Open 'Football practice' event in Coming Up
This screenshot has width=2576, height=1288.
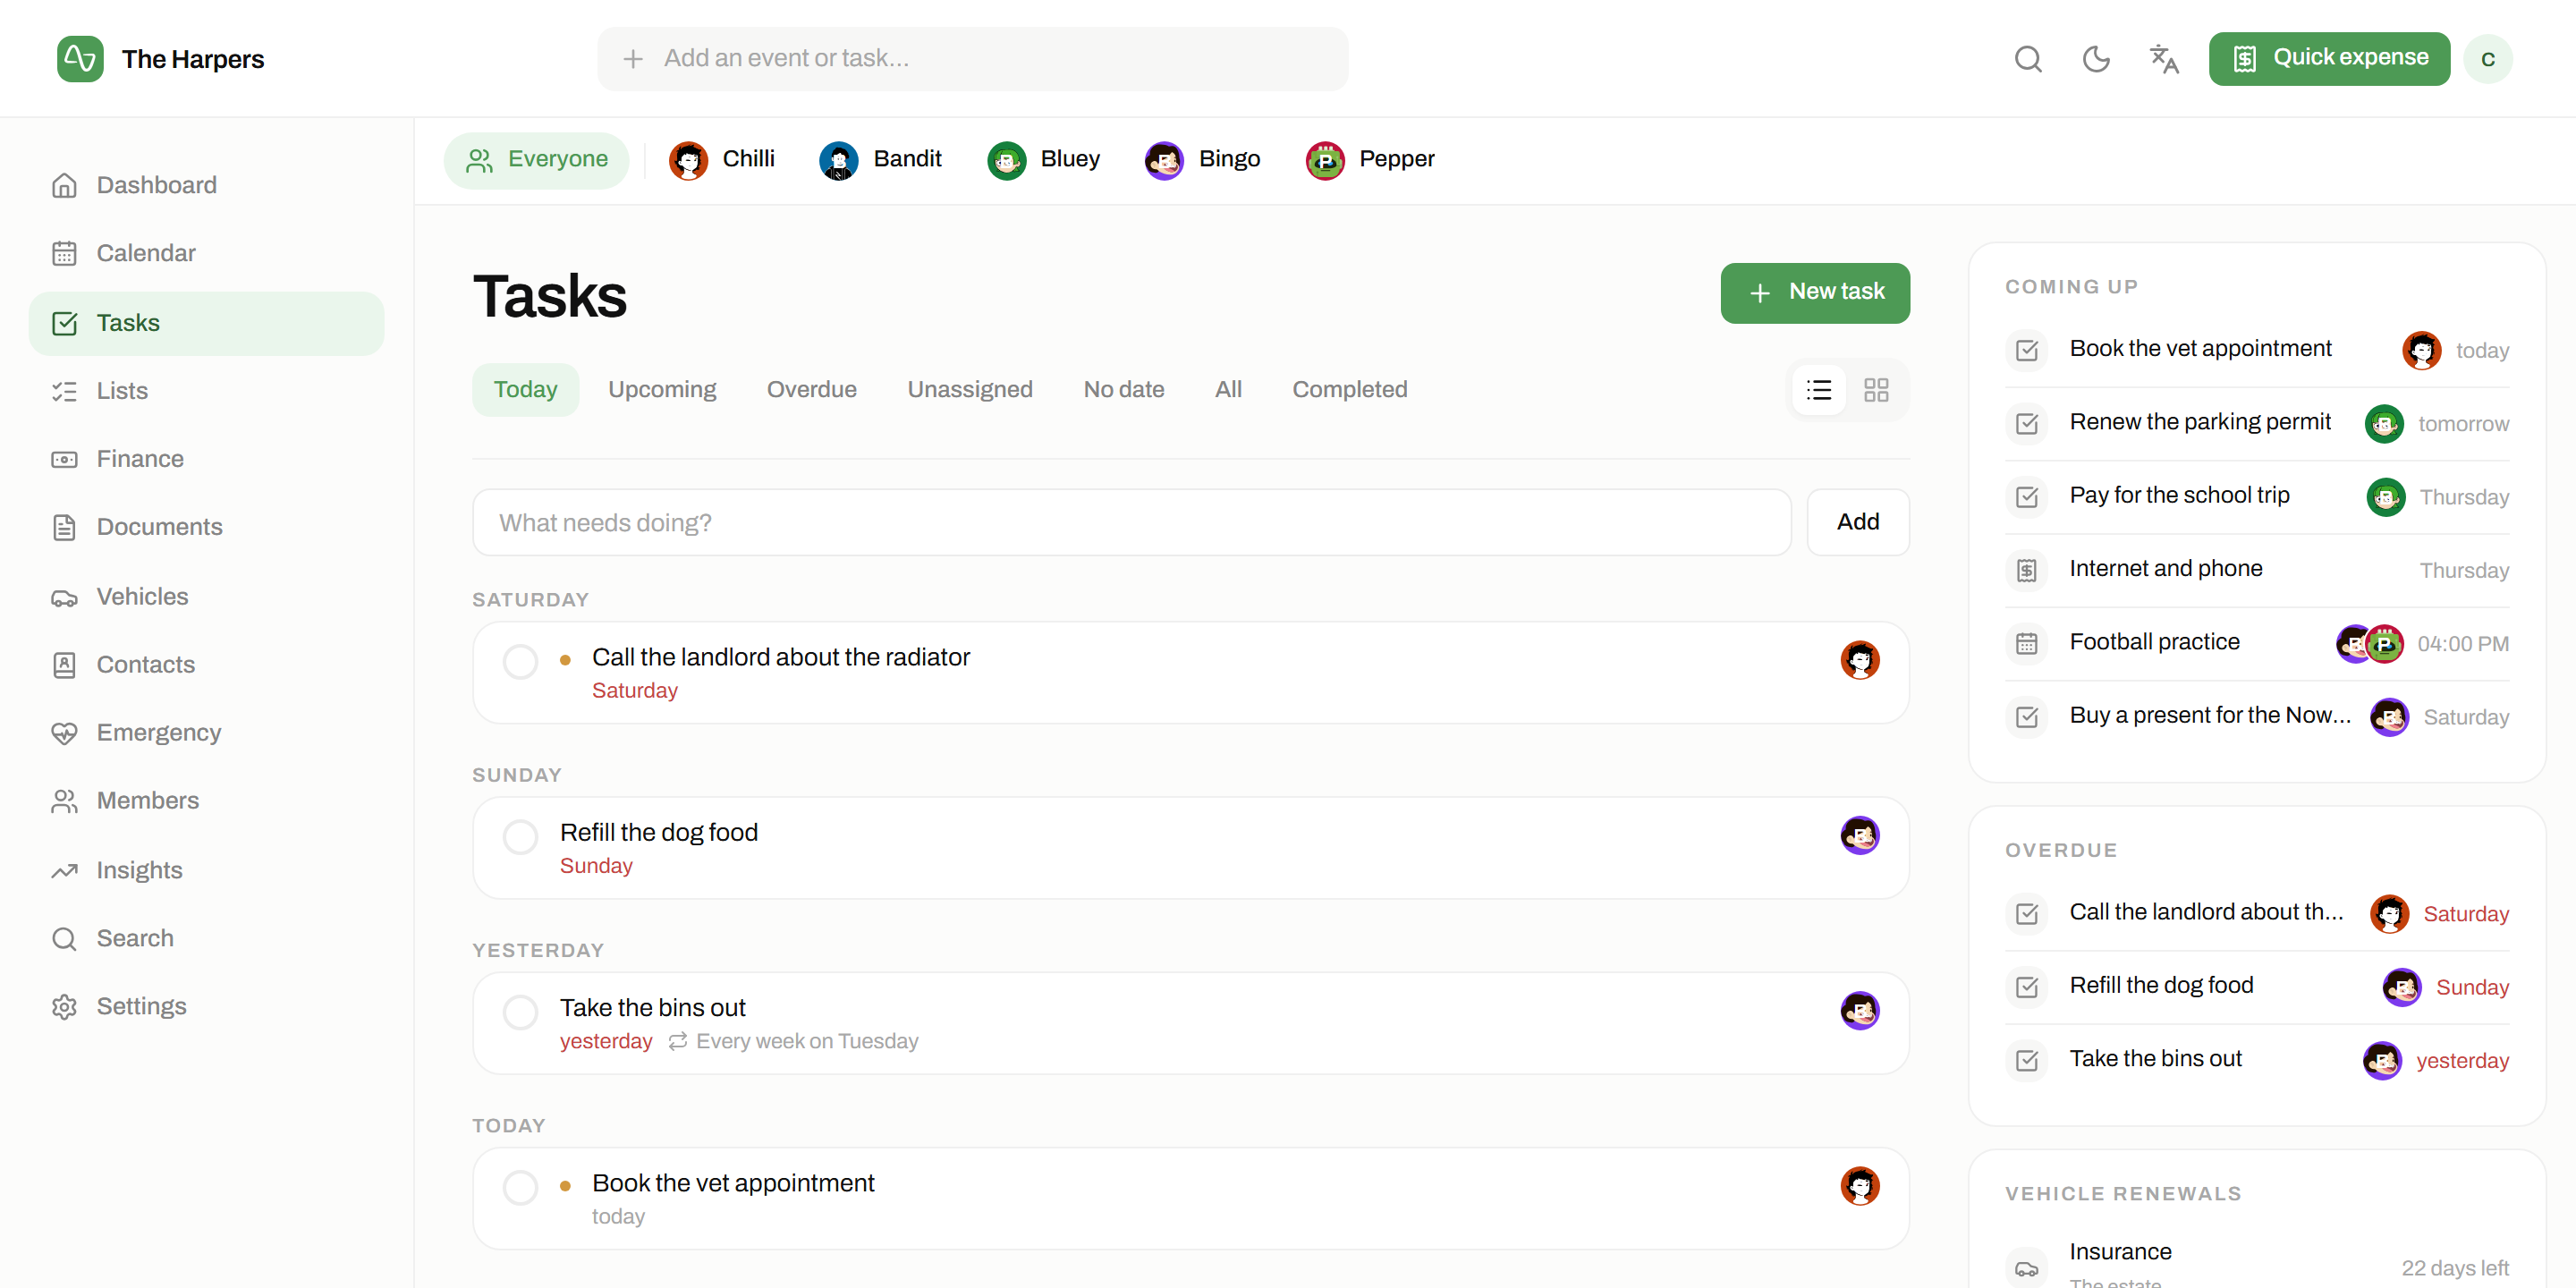coord(2256,644)
